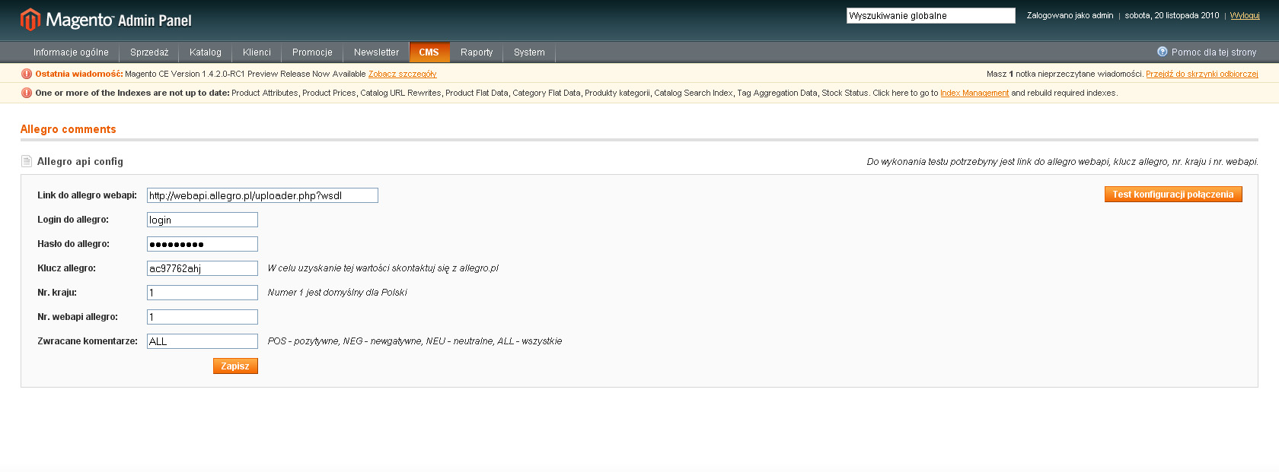The width and height of the screenshot is (1279, 472).
Task: Click the Klucz allegro field
Action: pyautogui.click(x=203, y=268)
